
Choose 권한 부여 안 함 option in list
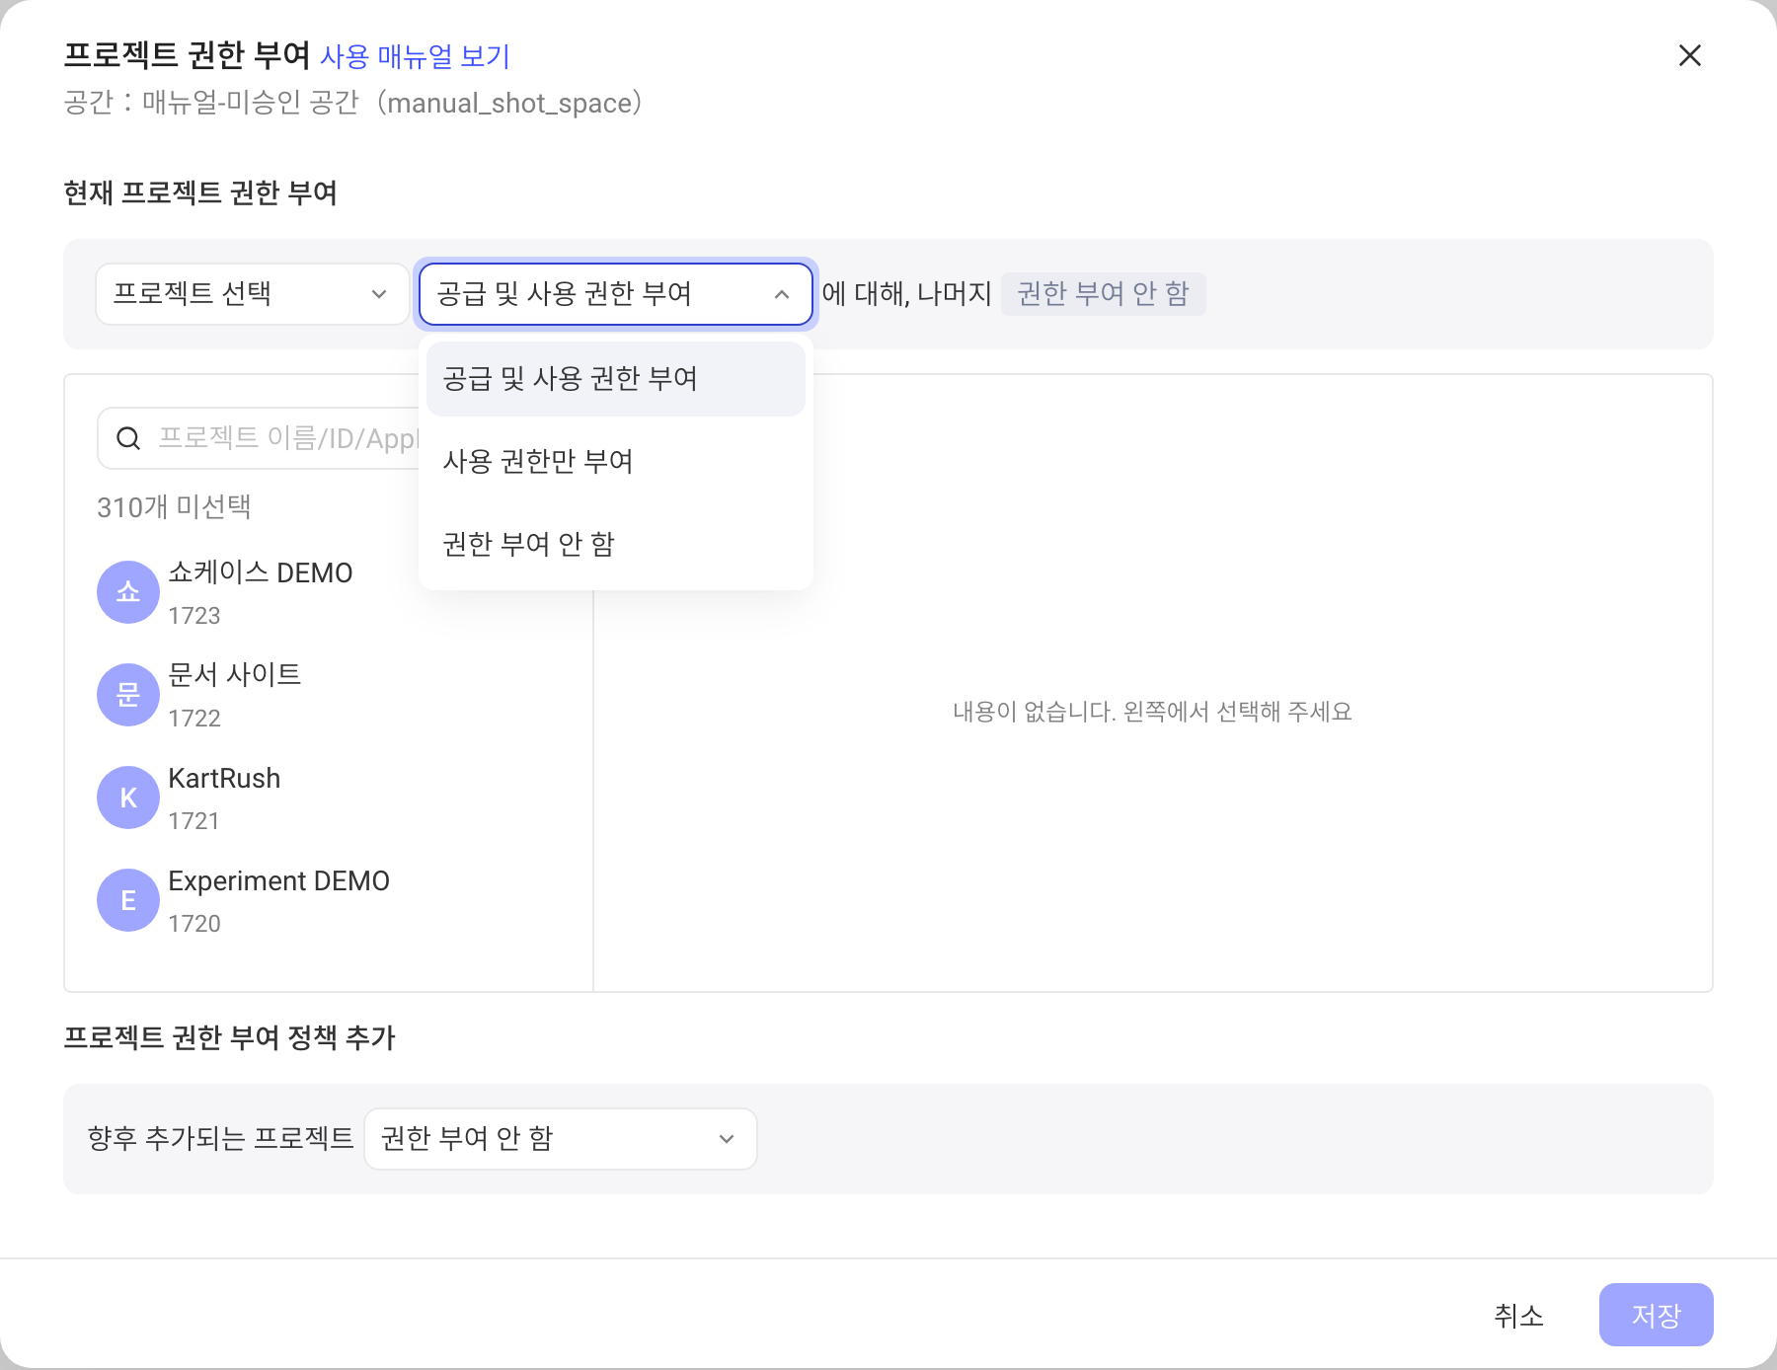[615, 545]
